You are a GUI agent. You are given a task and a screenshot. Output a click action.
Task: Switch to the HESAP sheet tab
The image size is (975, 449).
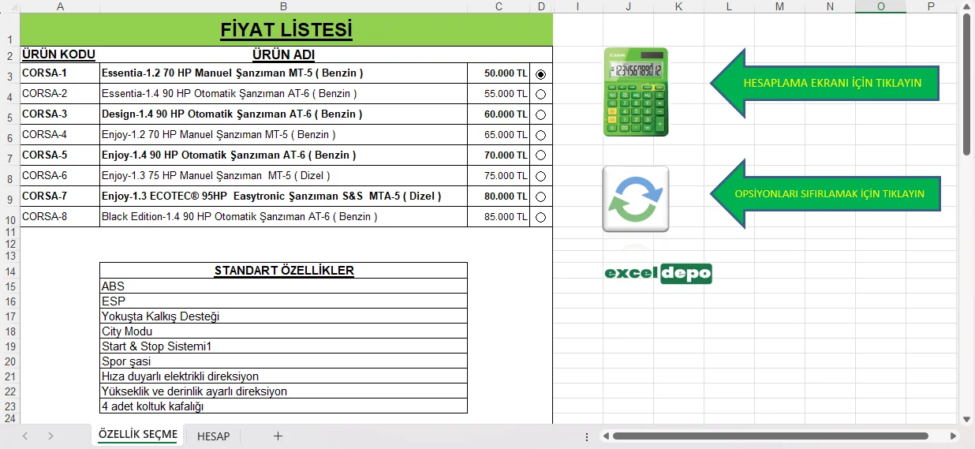[x=213, y=436]
